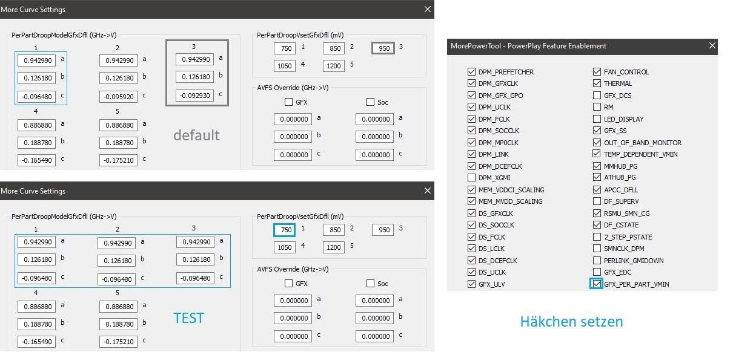733x352 pixels.
Task: Disable the DPM_LINK checkbox
Action: coord(472,154)
